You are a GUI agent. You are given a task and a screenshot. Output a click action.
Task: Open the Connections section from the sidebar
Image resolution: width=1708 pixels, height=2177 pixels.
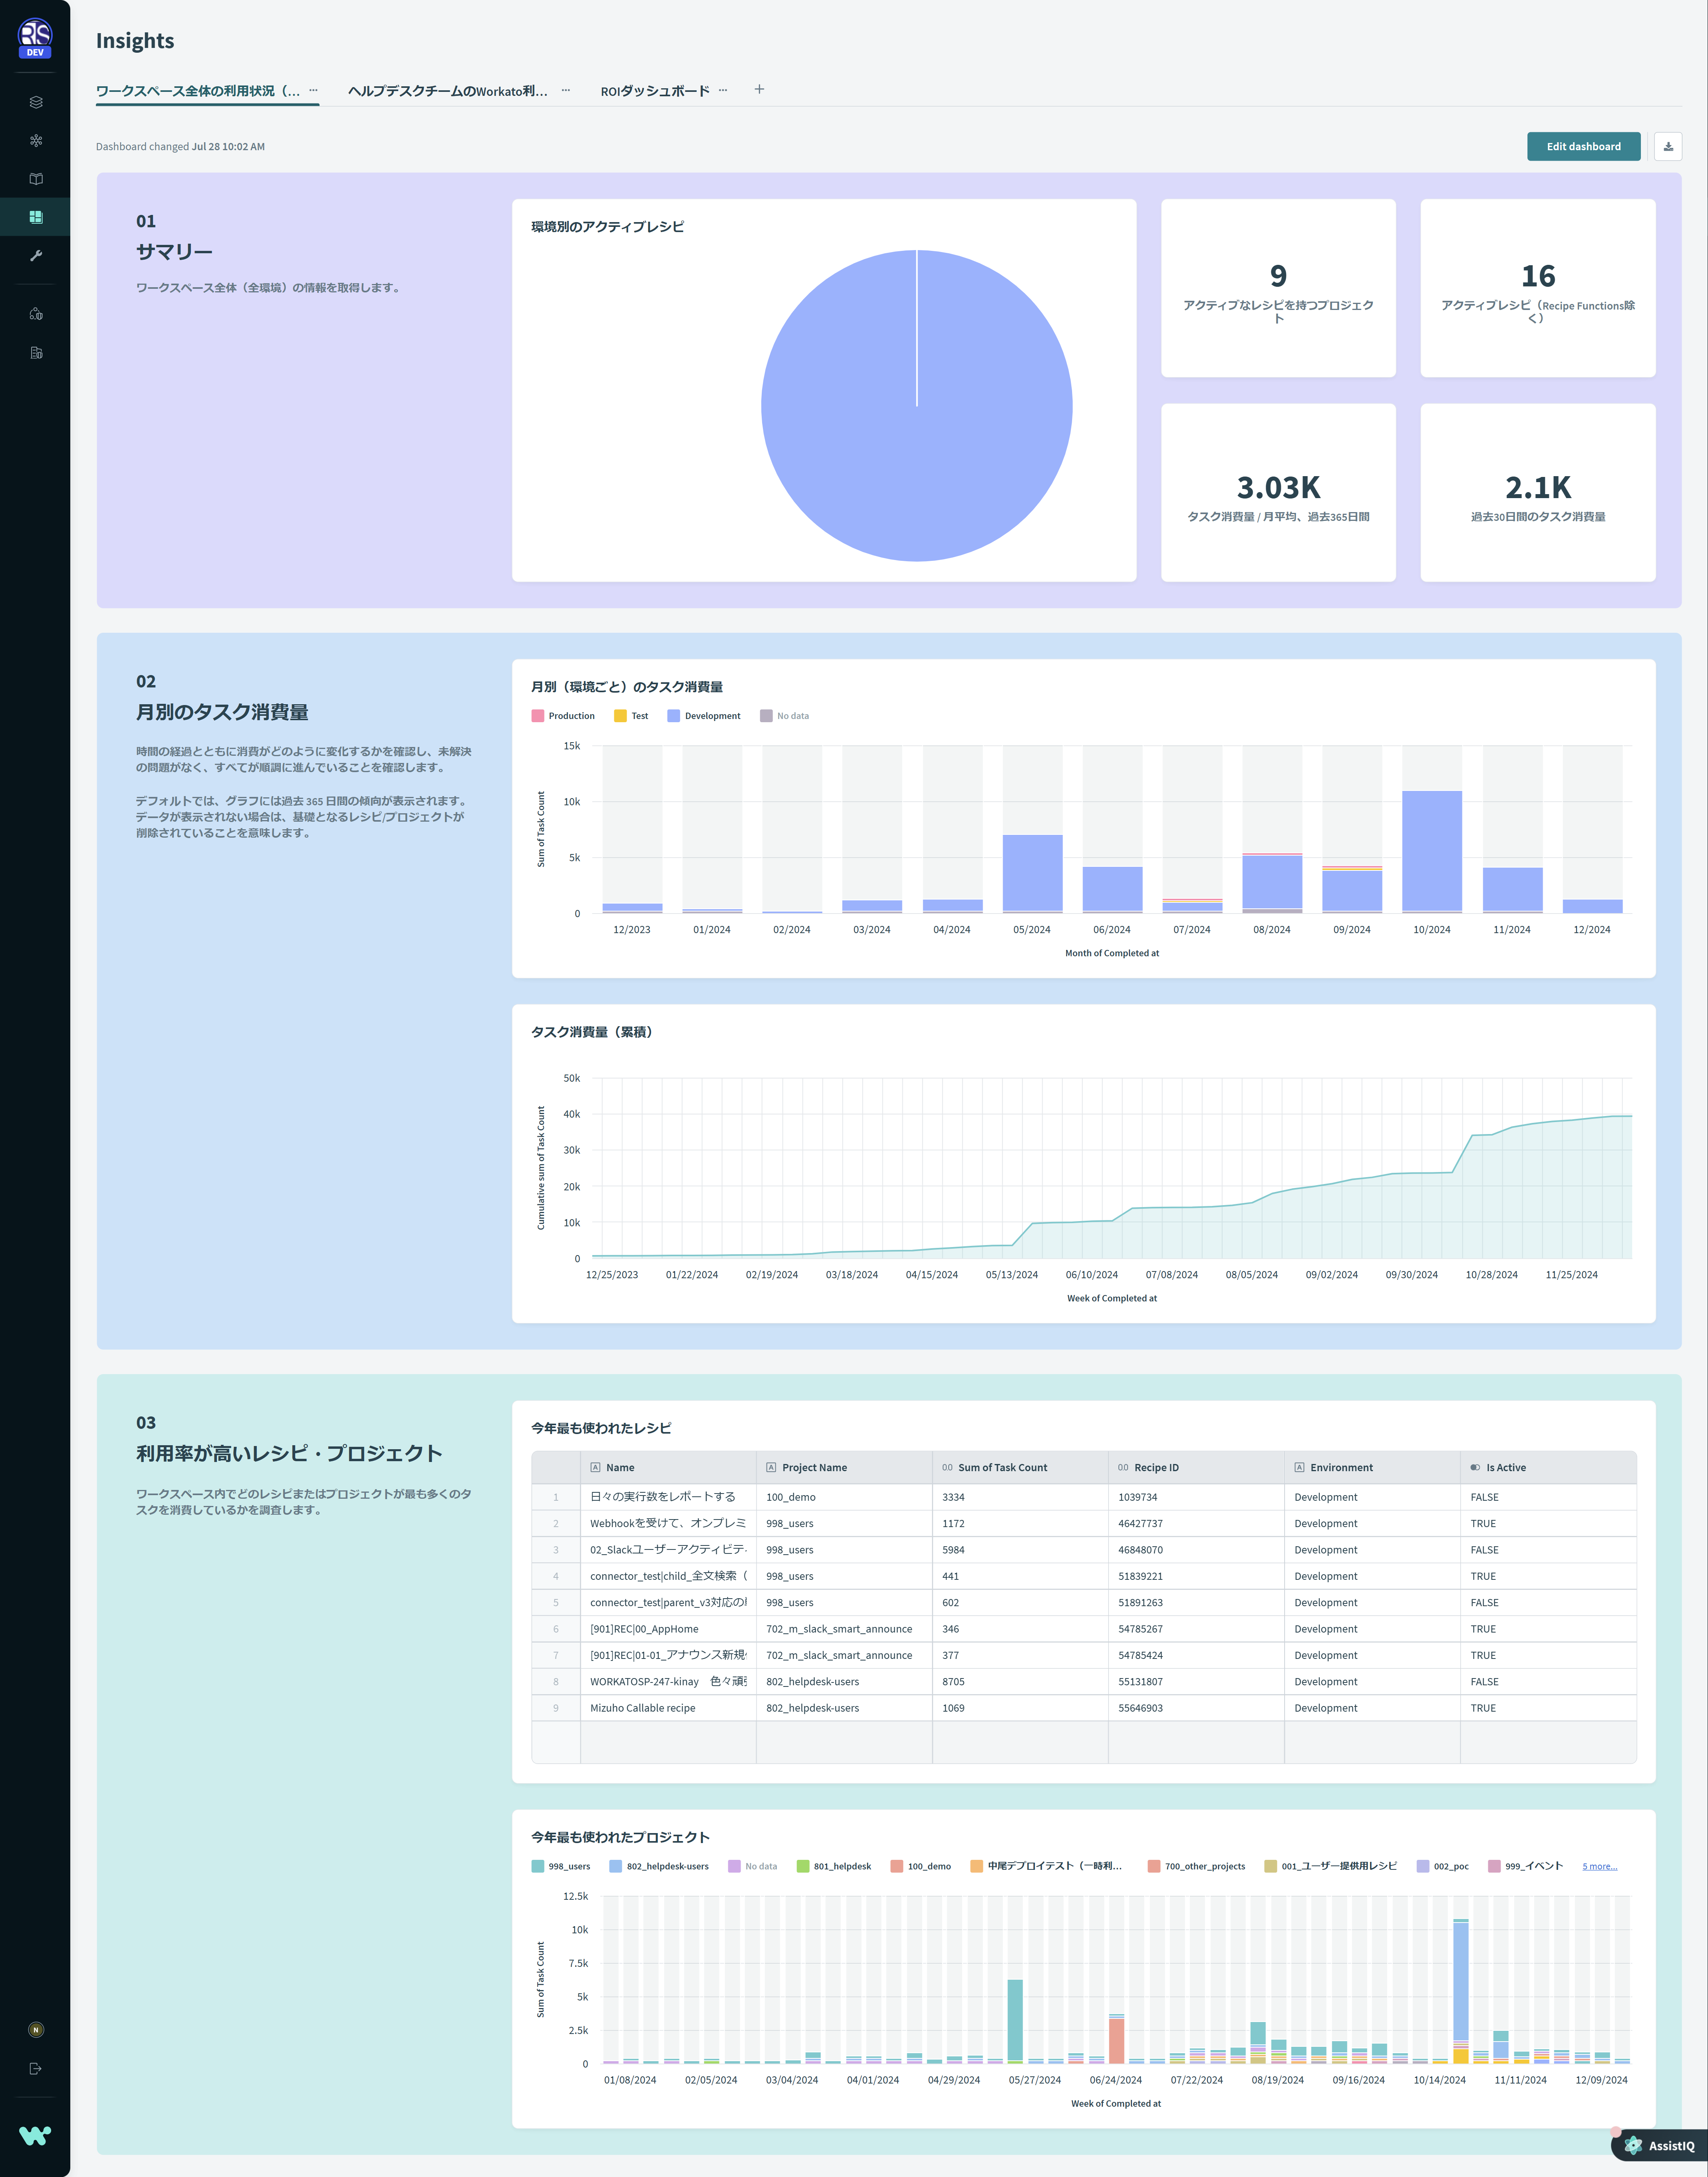coord(36,140)
